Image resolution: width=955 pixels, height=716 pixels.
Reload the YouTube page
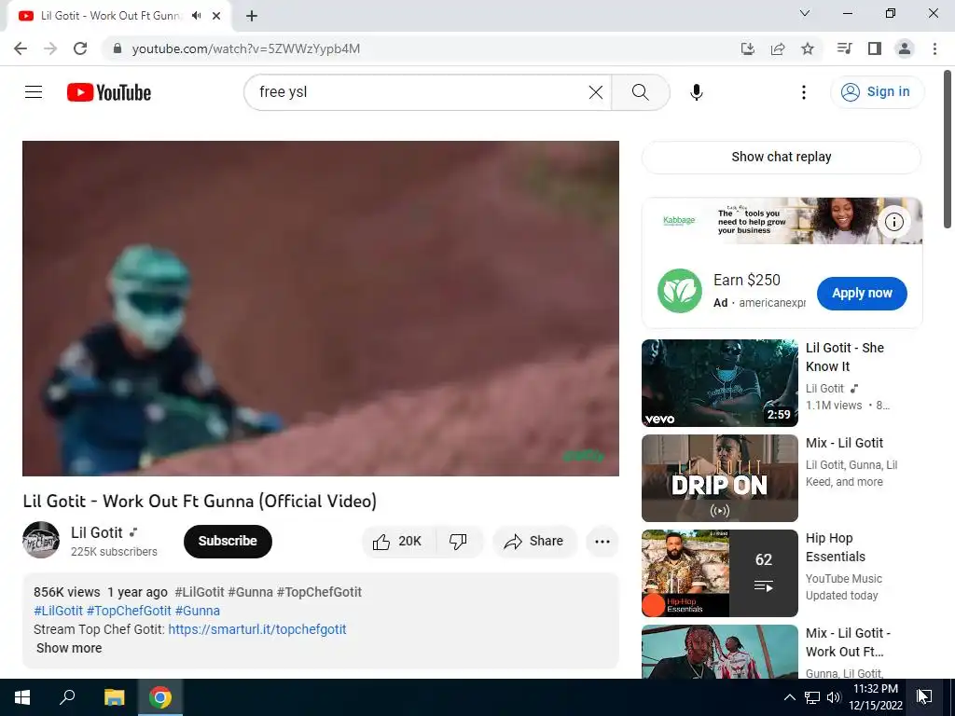pyautogui.click(x=80, y=48)
